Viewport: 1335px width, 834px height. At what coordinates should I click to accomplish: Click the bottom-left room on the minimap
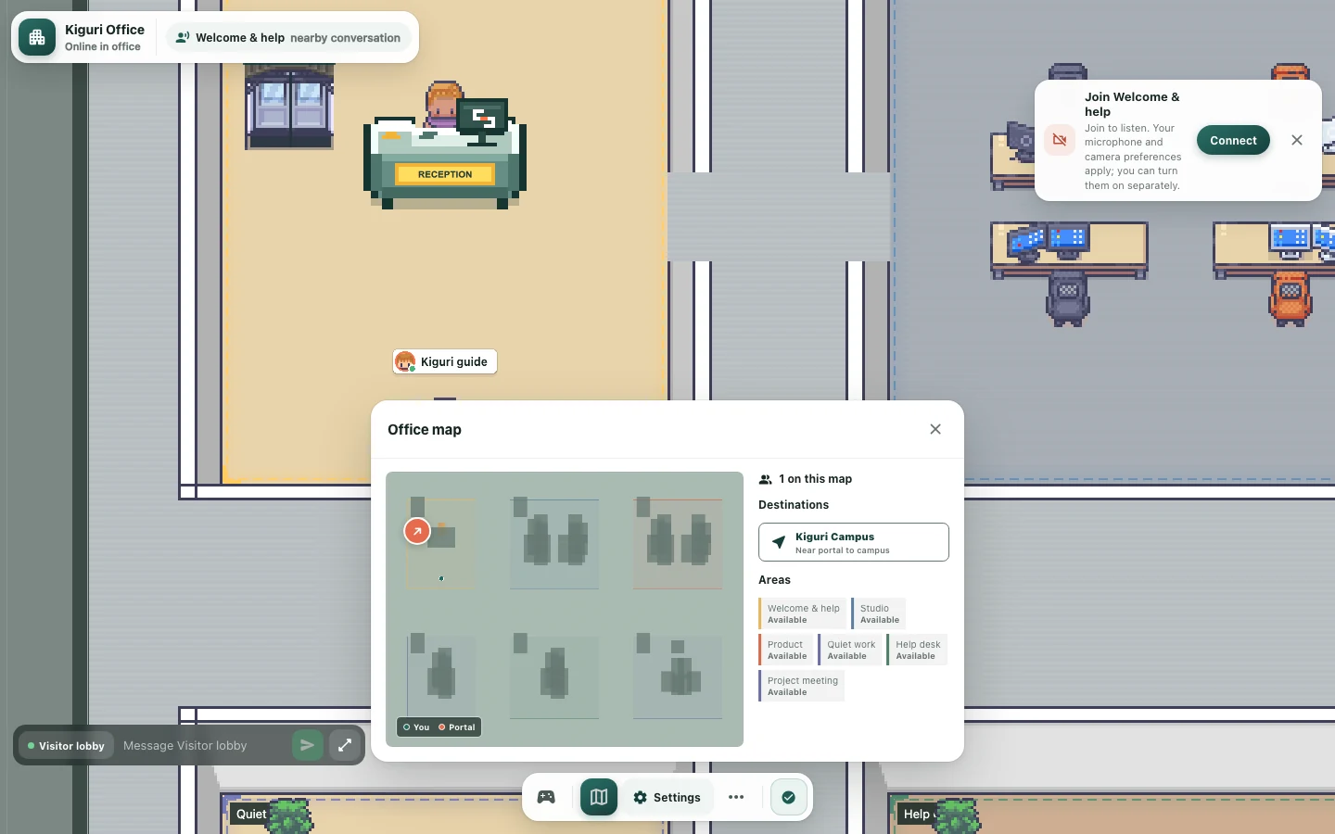441,676
